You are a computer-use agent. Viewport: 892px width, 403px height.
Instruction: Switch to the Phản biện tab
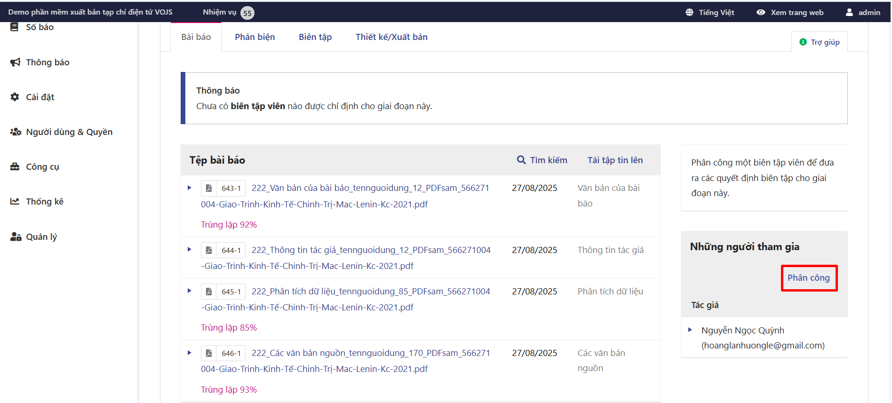255,37
